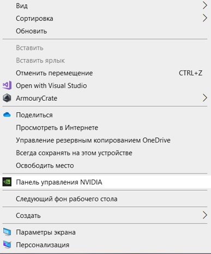Expand the Создать submenu arrow
This screenshot has height=254, width=211.
point(205,215)
